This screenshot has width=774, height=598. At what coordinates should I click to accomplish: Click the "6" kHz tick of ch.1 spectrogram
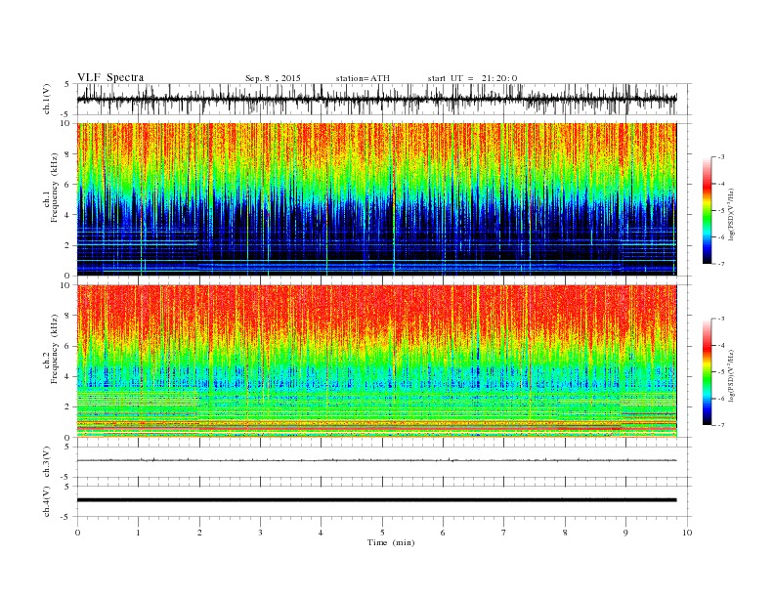(67, 185)
